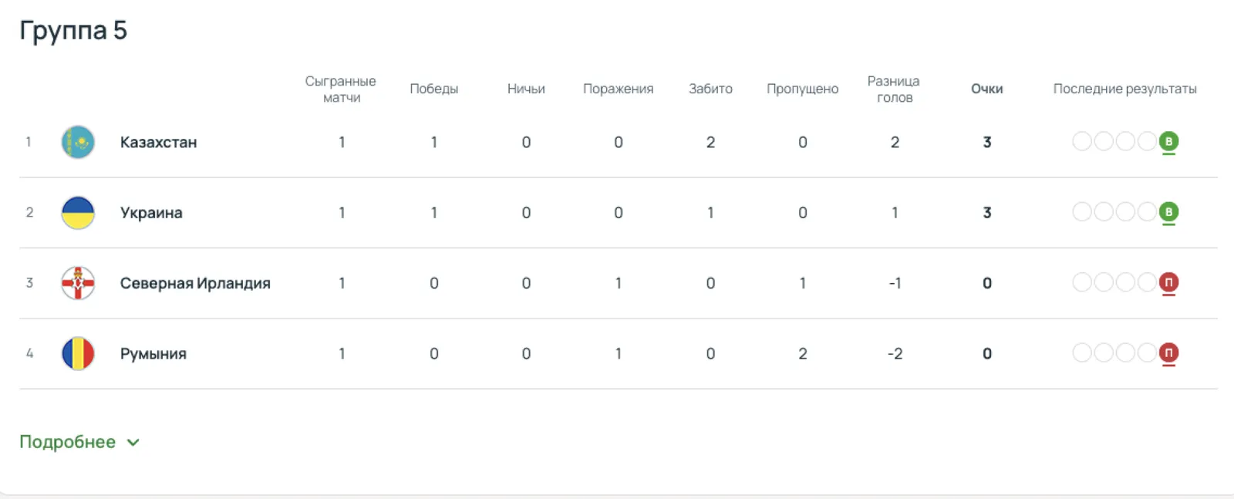Click the Очки column header
Viewport: 1234px width, 499px height.
click(x=986, y=89)
